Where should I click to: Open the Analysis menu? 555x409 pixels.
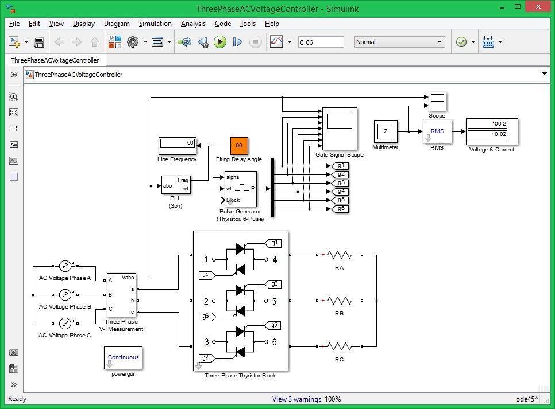click(x=193, y=24)
